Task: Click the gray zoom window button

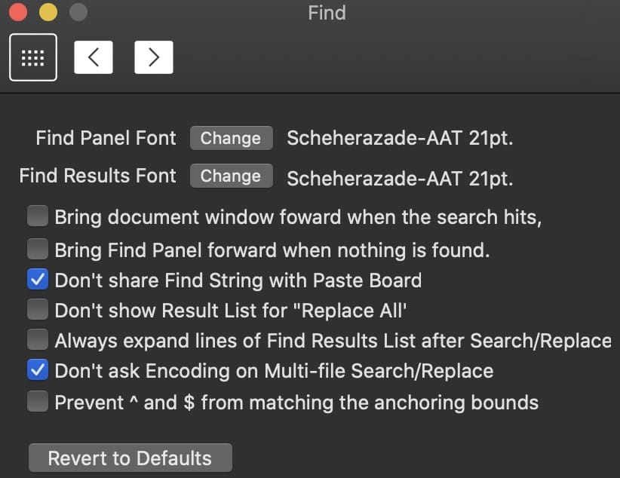Action: [x=77, y=12]
